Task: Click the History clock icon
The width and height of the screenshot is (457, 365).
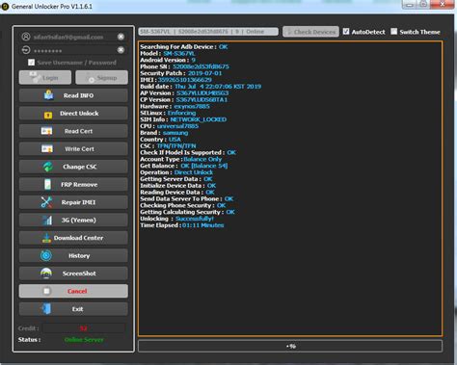Action: [46, 256]
